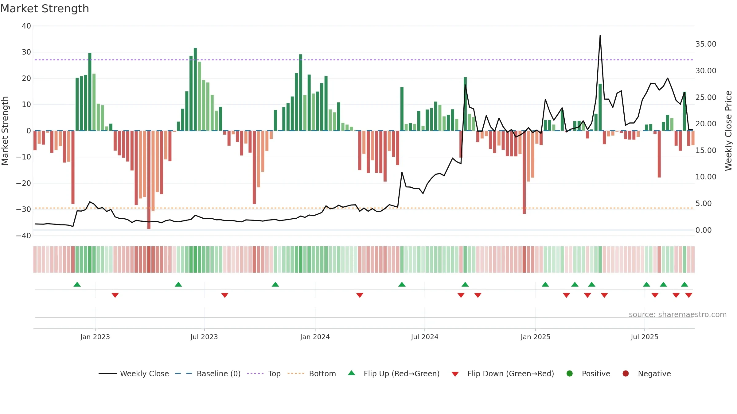Click the 35.00 price axis label

pyautogui.click(x=706, y=44)
